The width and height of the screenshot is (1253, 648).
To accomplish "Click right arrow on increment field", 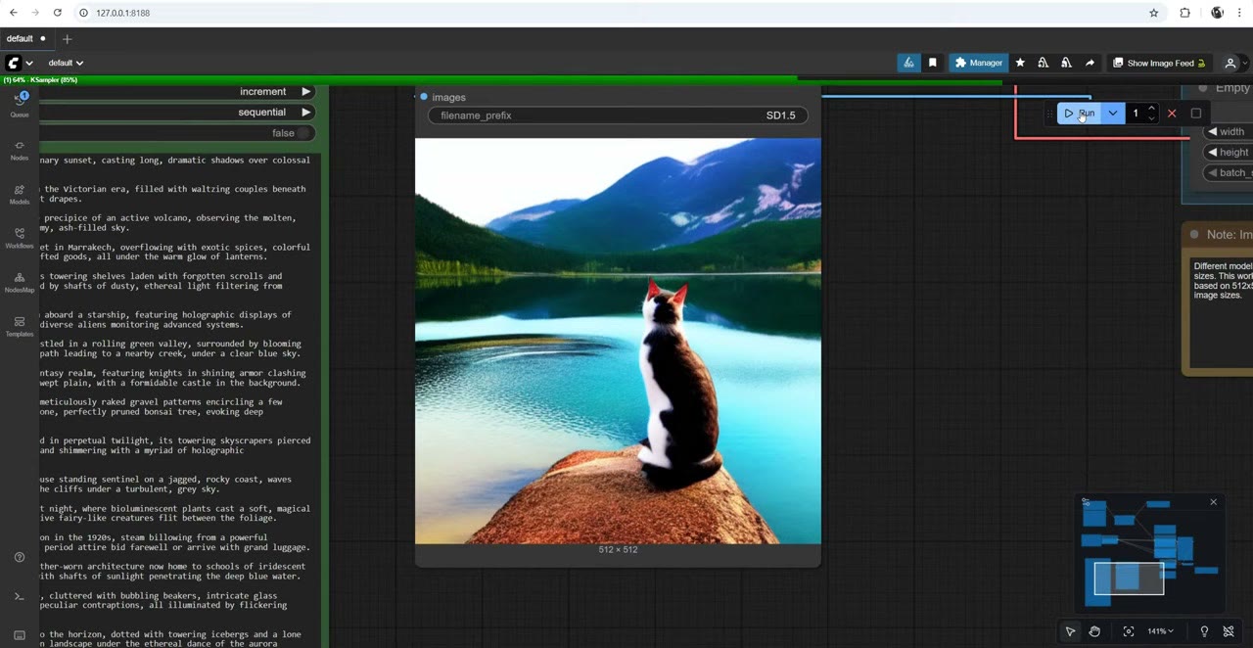I will [x=306, y=91].
